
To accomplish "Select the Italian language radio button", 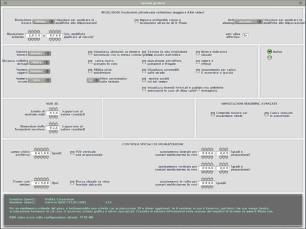I will [269, 52].
